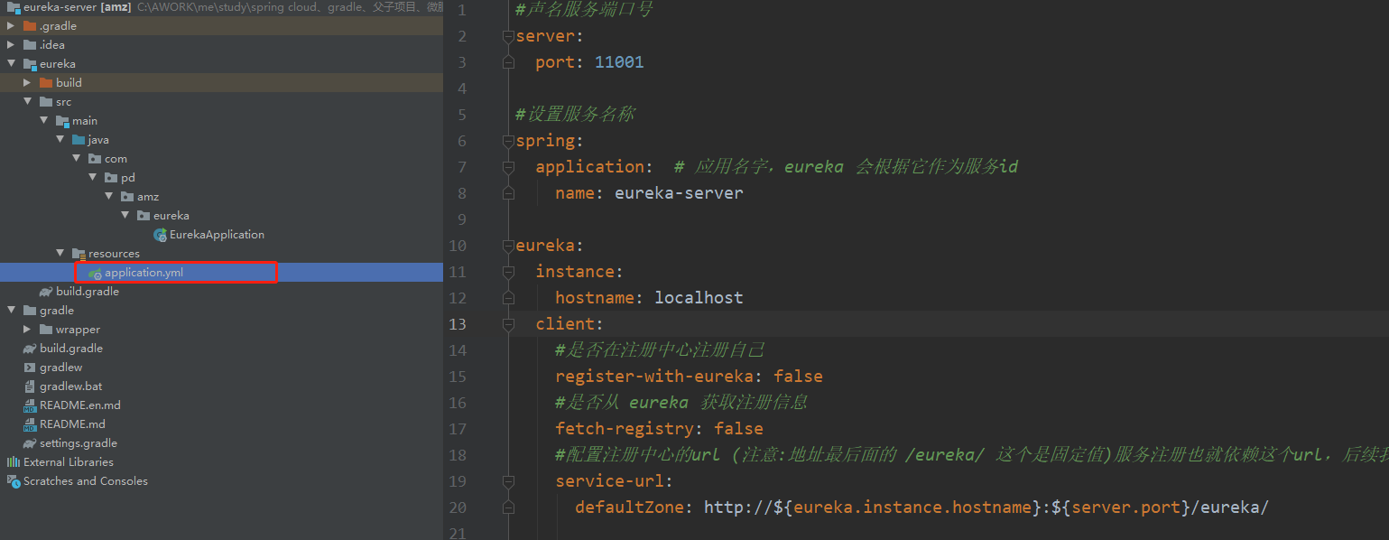Click the ${server.port} placeholder text
The width and height of the screenshot is (1389, 540).
(1122, 507)
